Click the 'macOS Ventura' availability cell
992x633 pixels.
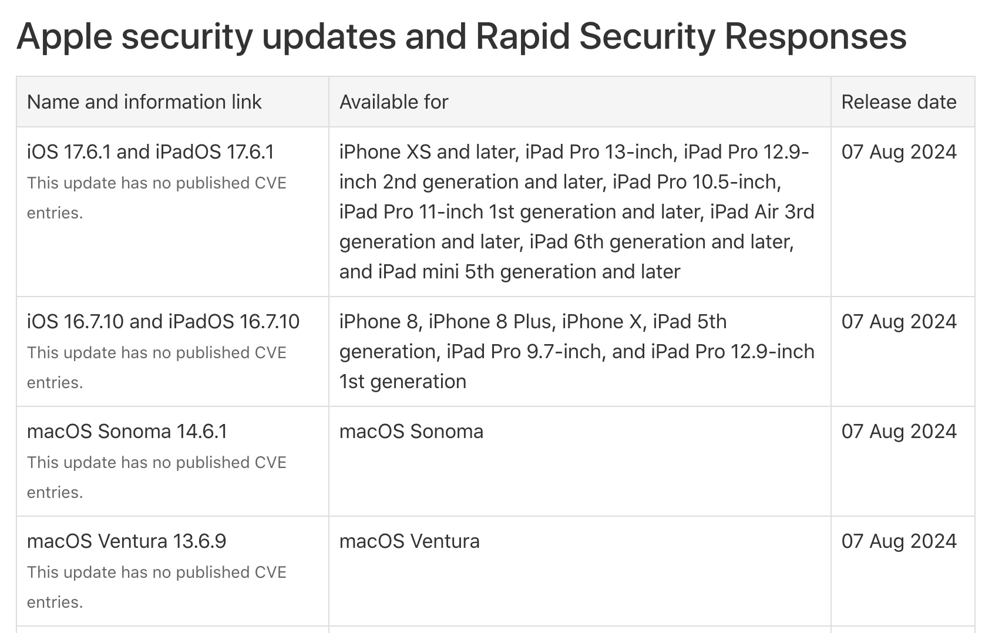tap(409, 541)
